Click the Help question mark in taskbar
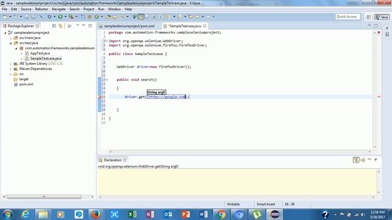The width and height of the screenshot is (392, 220). [325, 215]
